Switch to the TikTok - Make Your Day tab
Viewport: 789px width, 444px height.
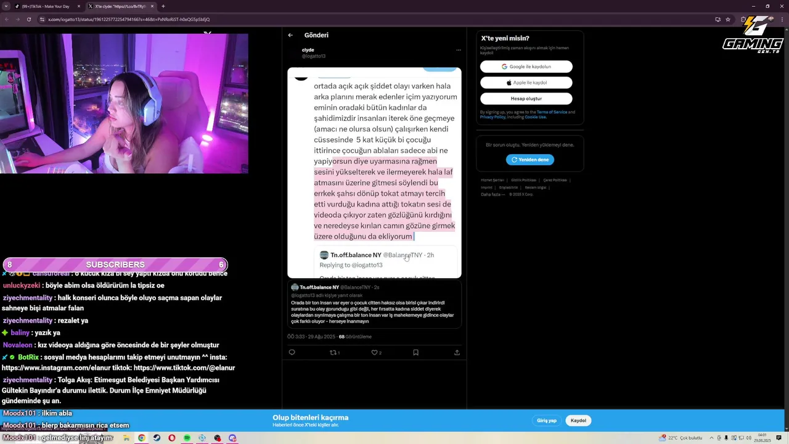pyautogui.click(x=46, y=6)
